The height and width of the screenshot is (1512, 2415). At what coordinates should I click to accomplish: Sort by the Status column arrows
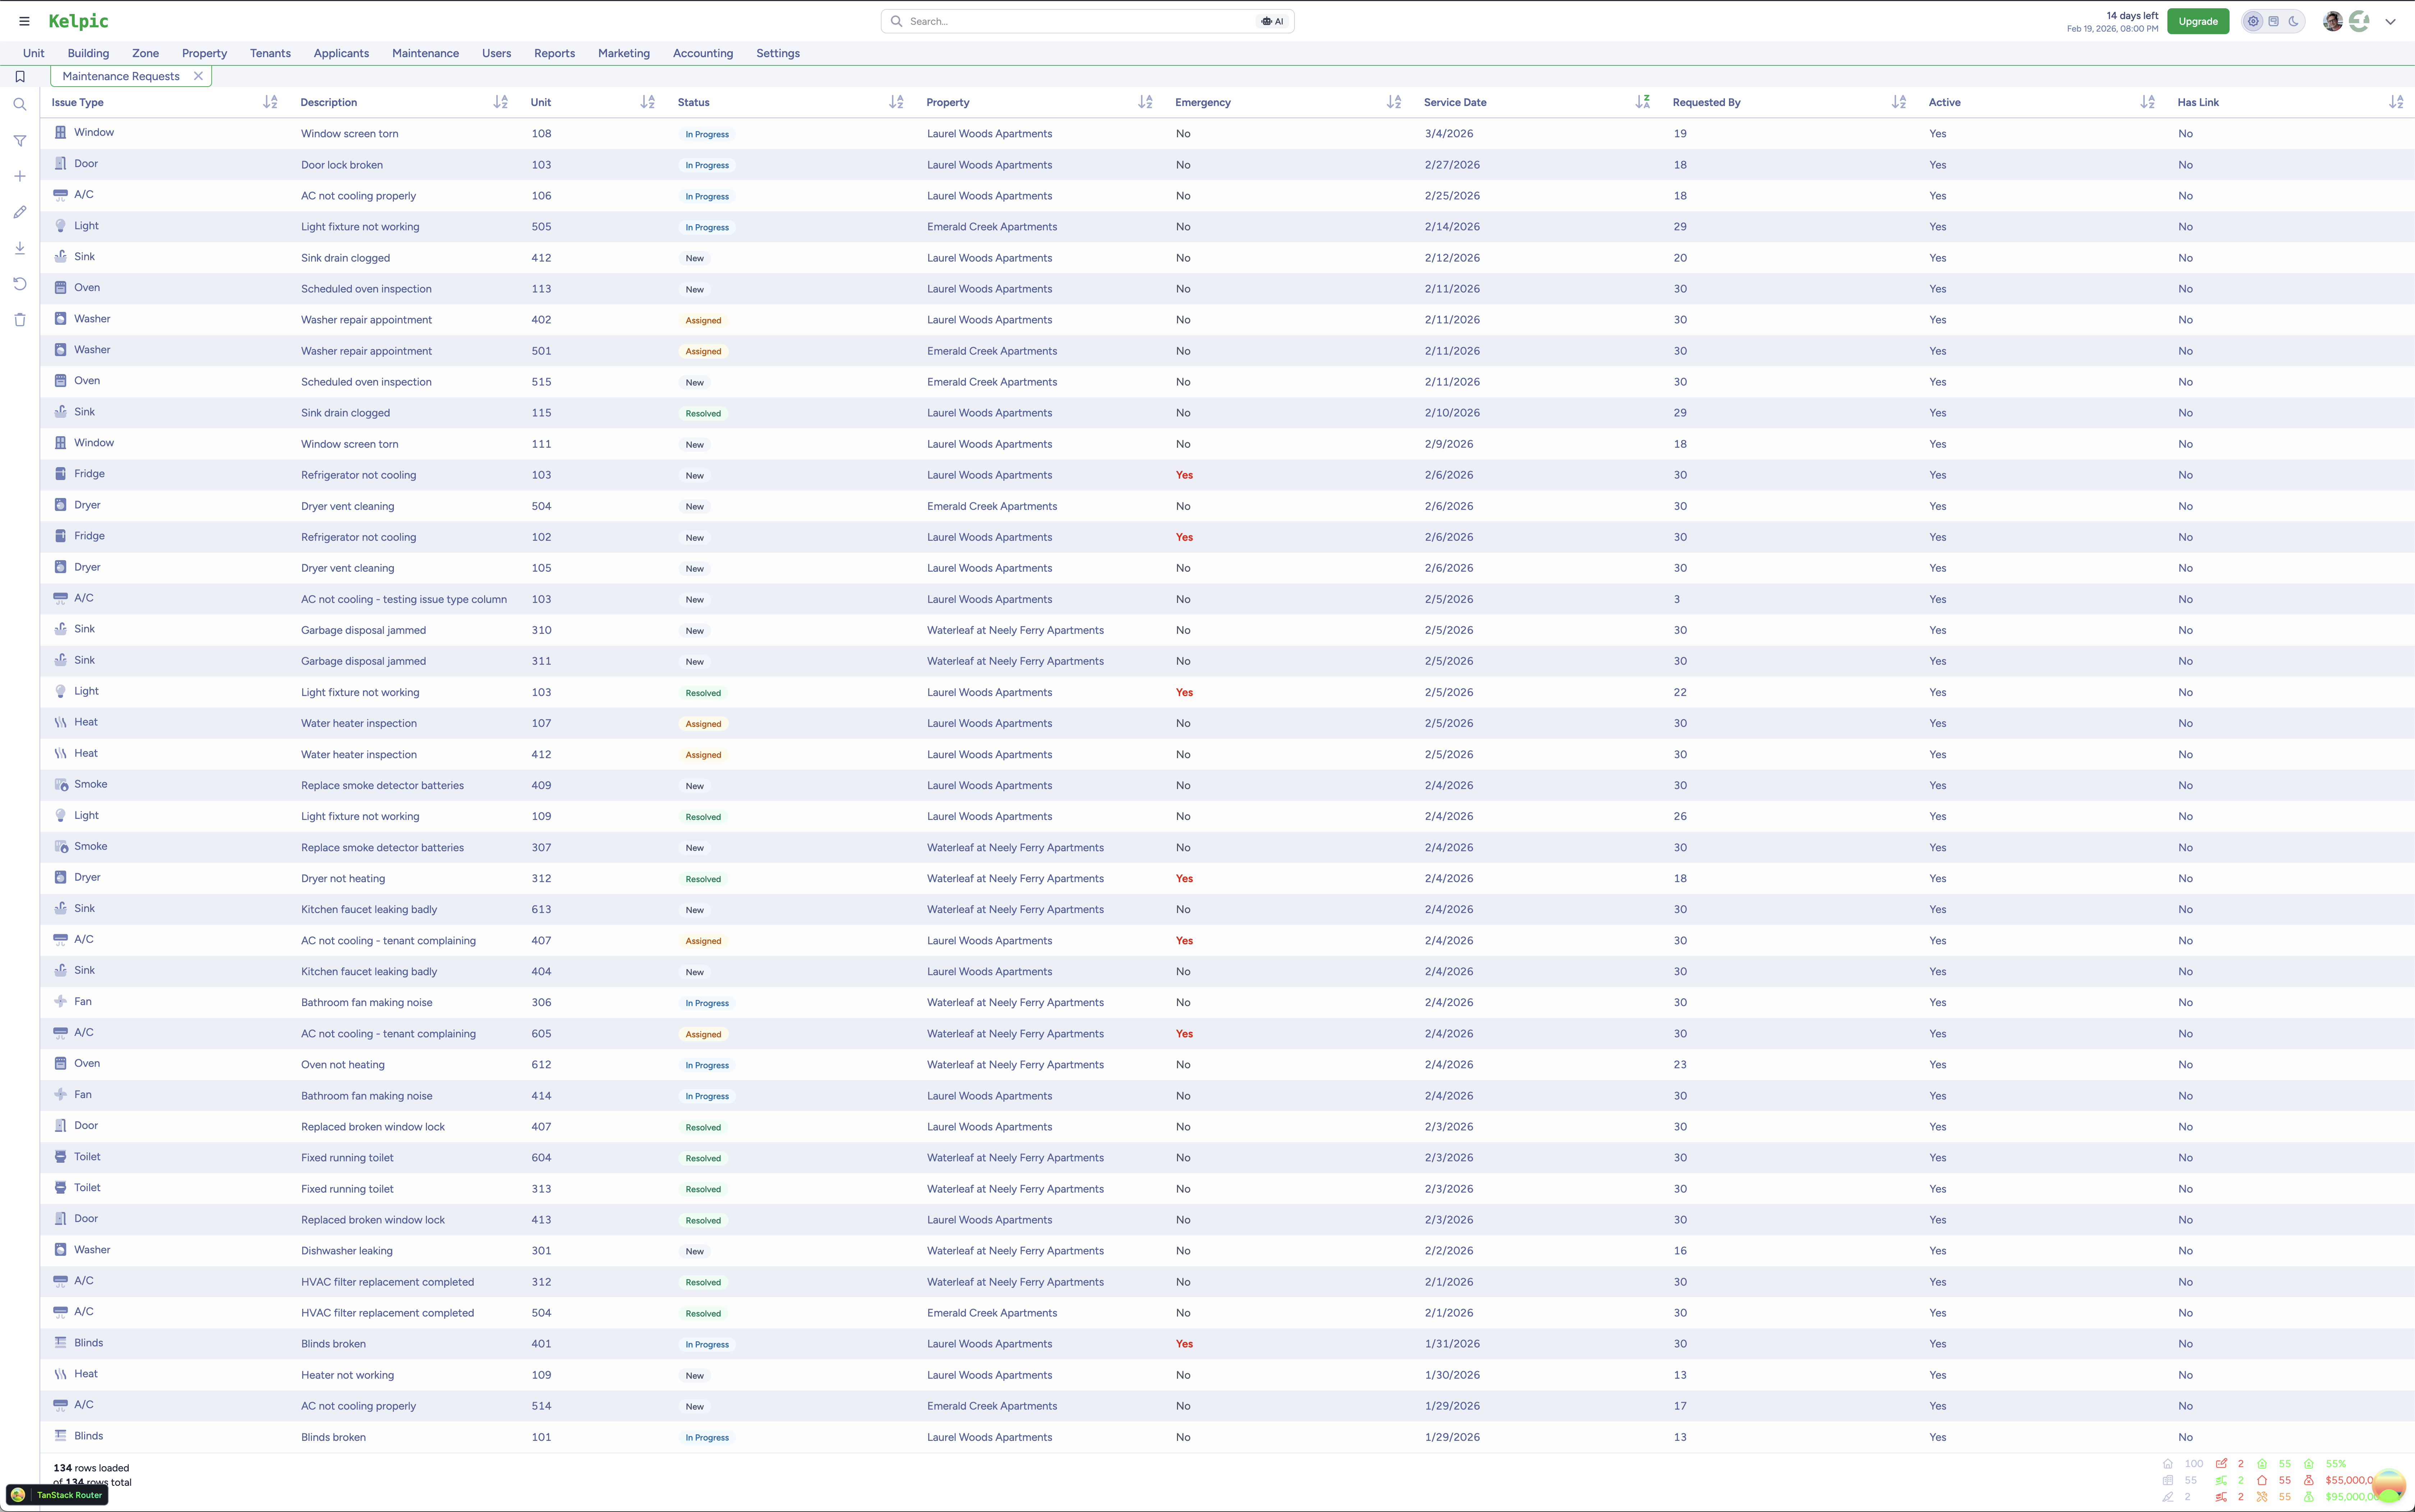(x=896, y=102)
